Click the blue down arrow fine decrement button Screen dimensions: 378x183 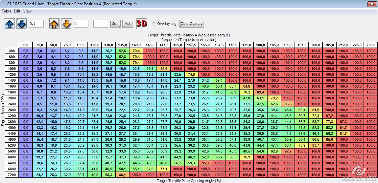click(x=22, y=24)
